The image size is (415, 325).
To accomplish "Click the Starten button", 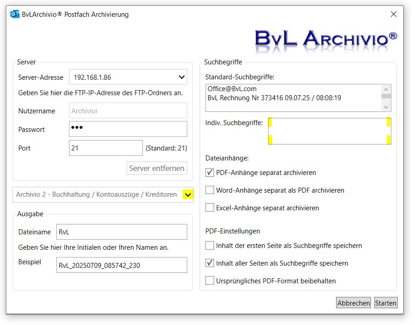I will 386,303.
